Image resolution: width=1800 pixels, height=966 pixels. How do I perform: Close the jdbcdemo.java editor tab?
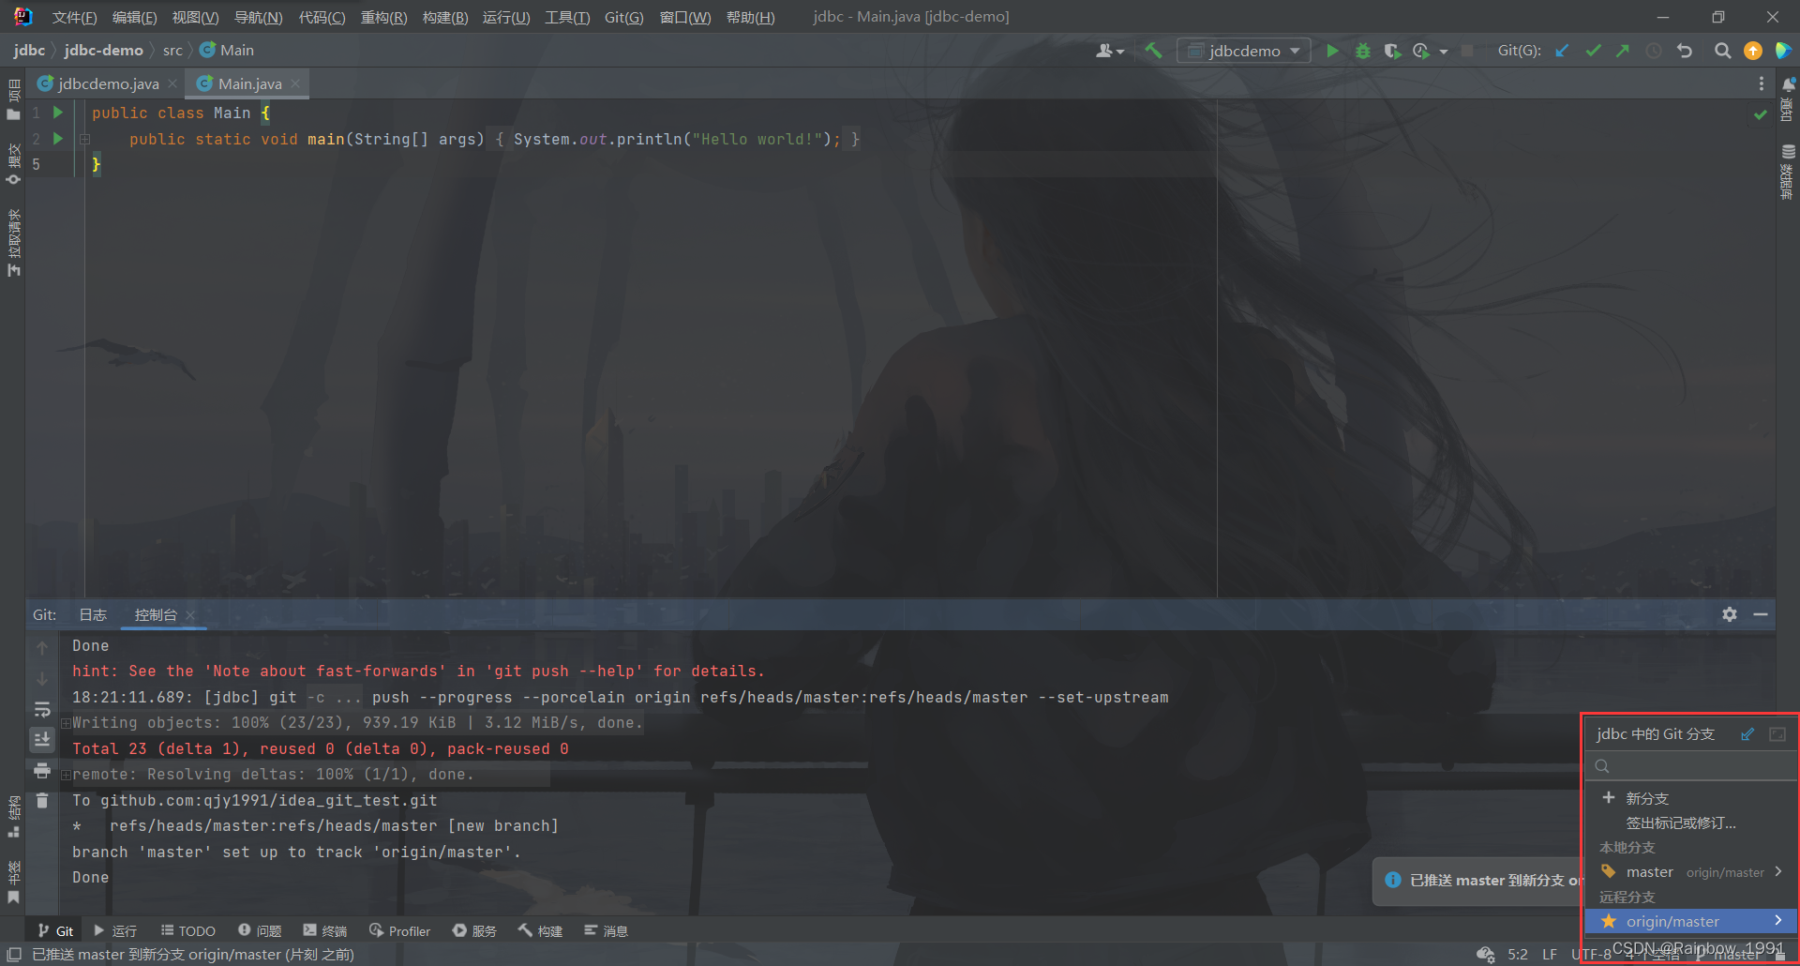pyautogui.click(x=172, y=83)
